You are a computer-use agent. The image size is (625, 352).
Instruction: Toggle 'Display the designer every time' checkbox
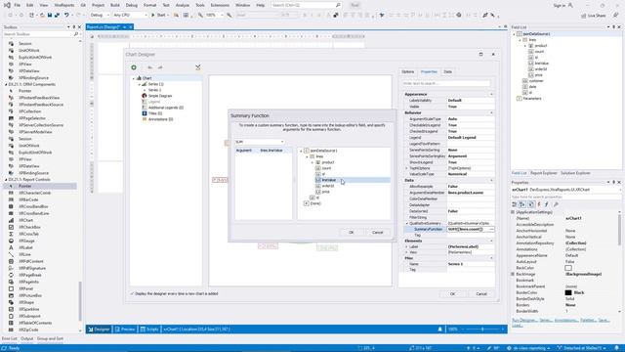132,293
